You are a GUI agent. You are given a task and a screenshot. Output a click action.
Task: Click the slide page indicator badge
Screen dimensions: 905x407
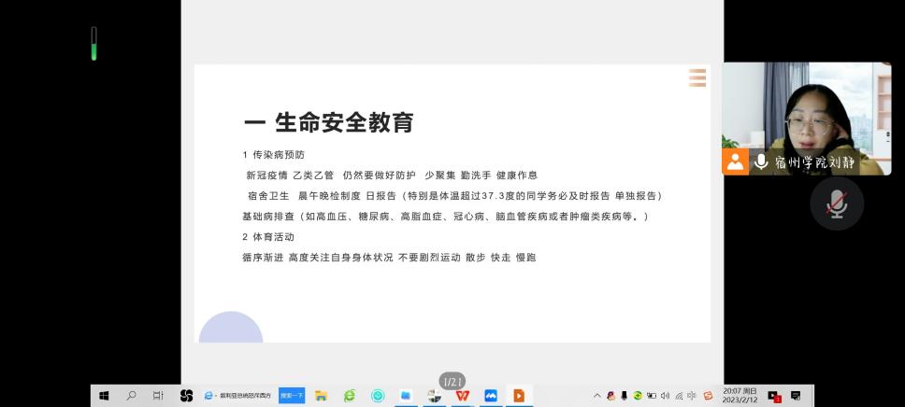452,381
